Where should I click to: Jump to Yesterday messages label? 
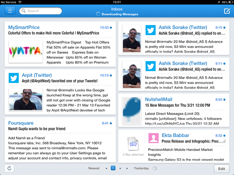[x=141, y=168]
